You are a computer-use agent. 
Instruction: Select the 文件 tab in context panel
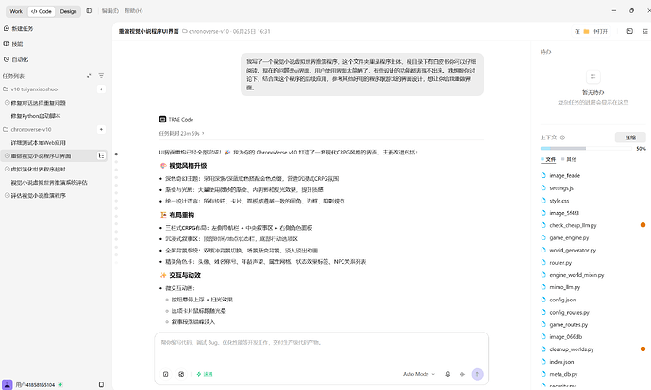click(x=548, y=159)
